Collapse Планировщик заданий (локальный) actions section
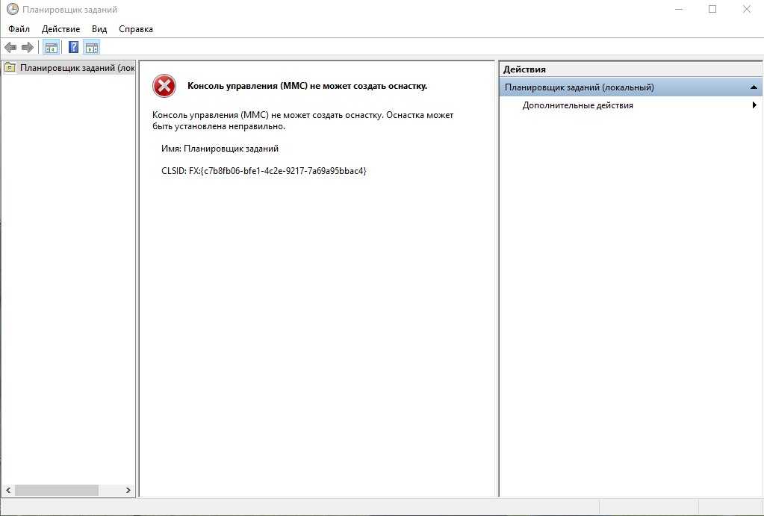 [x=754, y=87]
